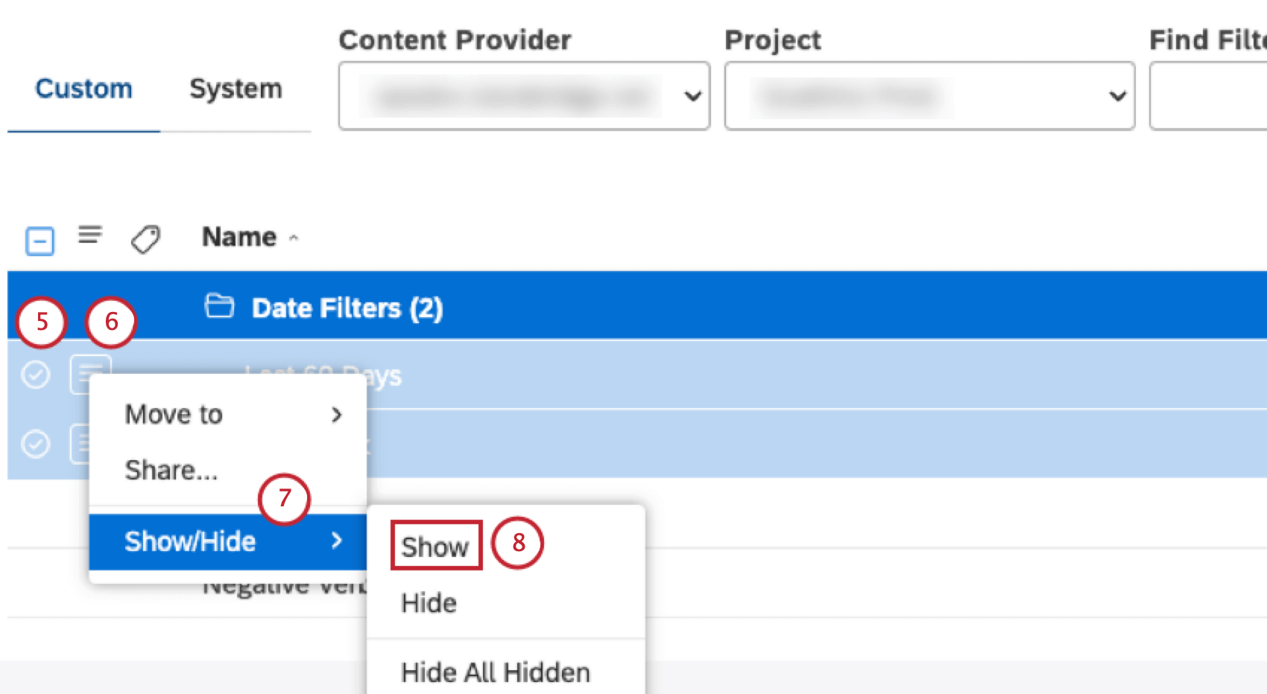1267x694 pixels.
Task: Click the Custom tab
Action: [83, 89]
